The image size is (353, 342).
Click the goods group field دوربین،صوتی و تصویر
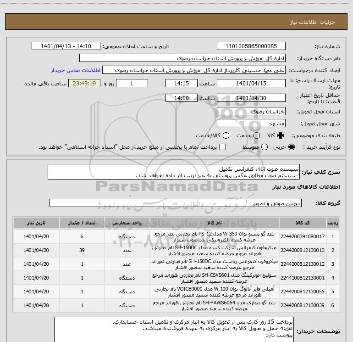pyautogui.click(x=176, y=203)
